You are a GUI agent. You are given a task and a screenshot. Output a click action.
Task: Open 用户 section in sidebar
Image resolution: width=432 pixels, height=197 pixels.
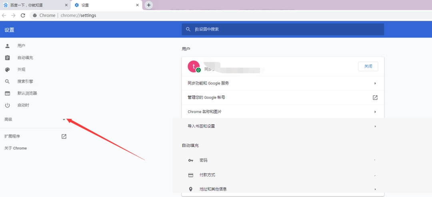coord(22,46)
